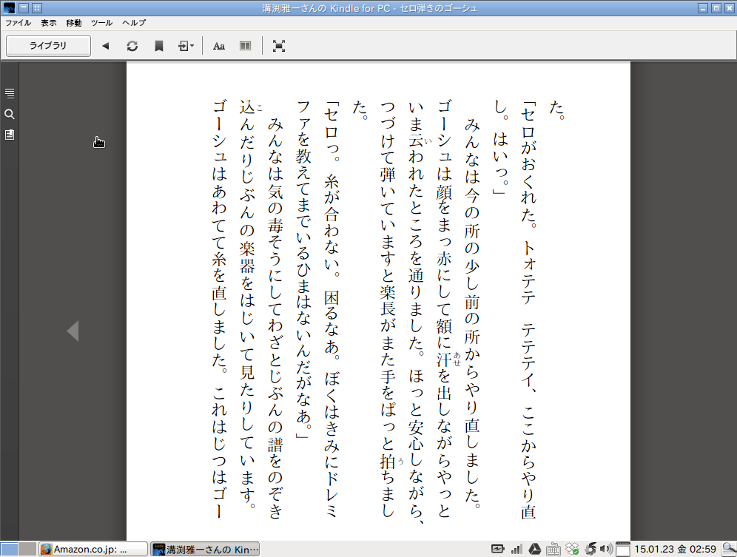Click the back arrow toolbar icon
Viewport: 737px width, 557px height.
point(105,46)
